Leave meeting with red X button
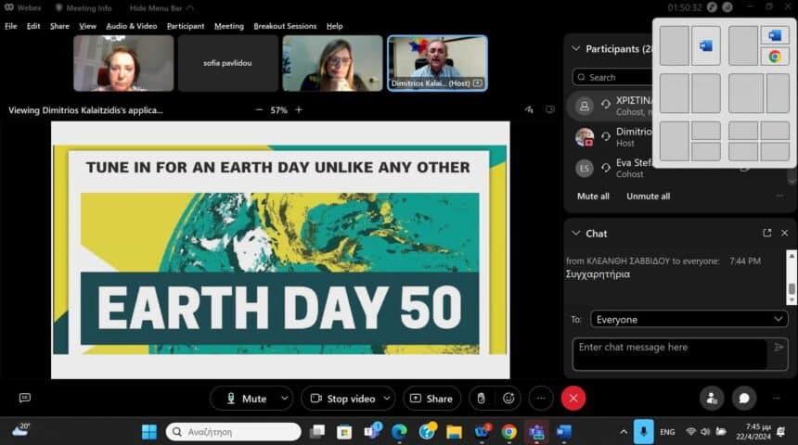This screenshot has height=445, width=798. 573,399
